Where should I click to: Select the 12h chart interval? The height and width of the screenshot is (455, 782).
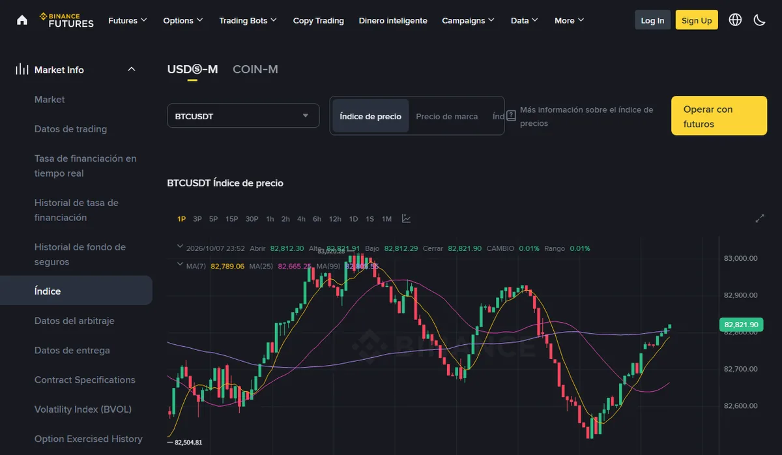(x=335, y=218)
